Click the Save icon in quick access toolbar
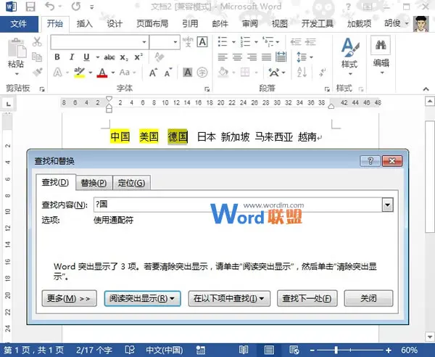435x357 pixels. (x=30, y=7)
